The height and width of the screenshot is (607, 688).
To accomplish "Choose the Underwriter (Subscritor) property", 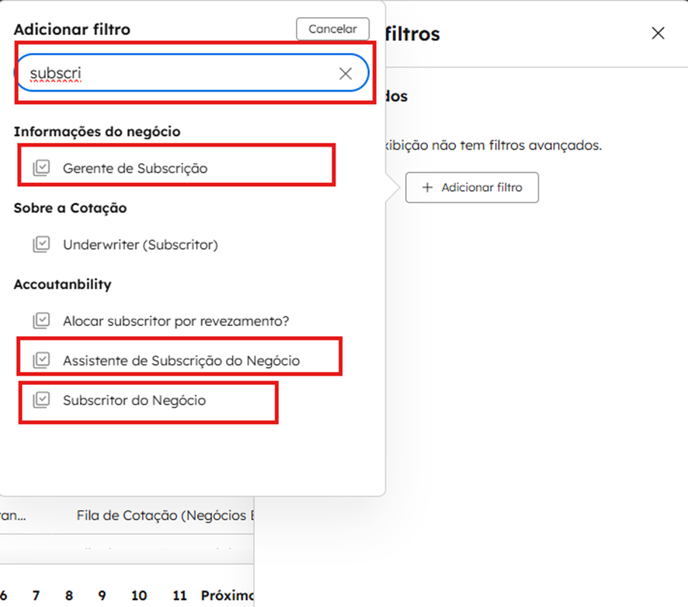I will (140, 245).
